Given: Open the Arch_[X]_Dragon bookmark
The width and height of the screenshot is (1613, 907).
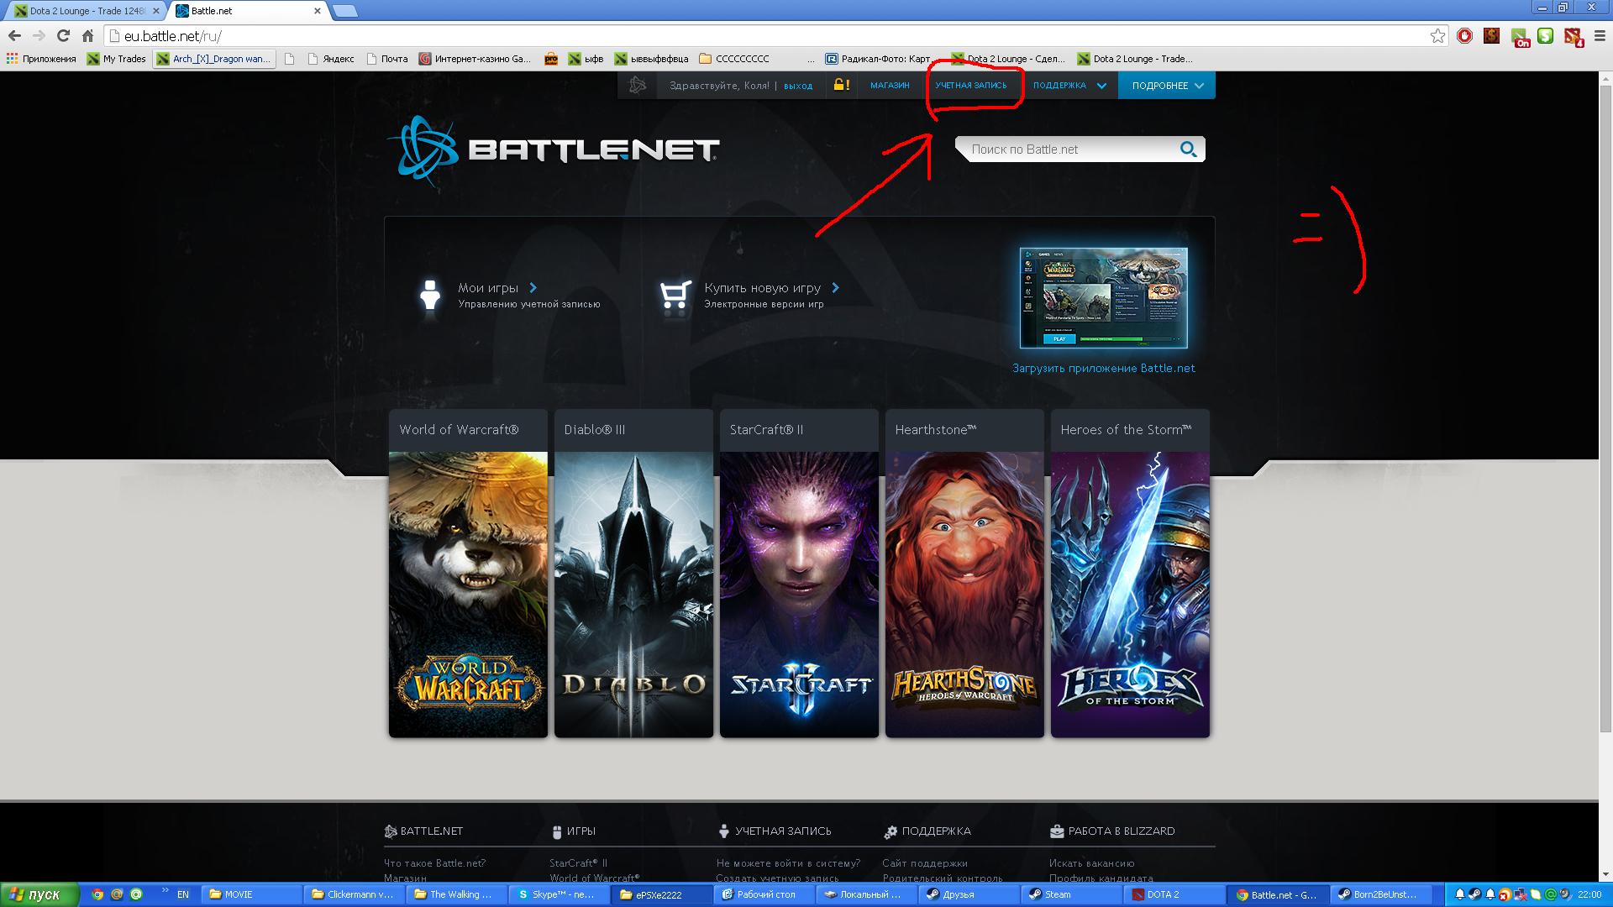Looking at the screenshot, I should [x=214, y=59].
